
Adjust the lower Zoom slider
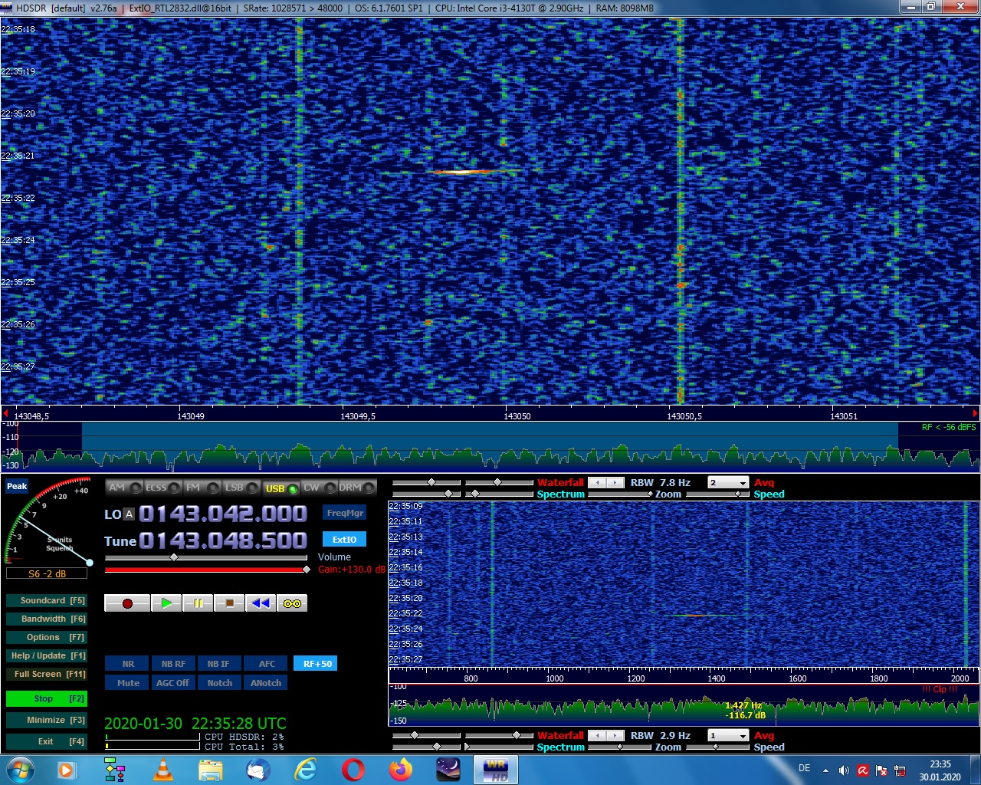[x=619, y=747]
